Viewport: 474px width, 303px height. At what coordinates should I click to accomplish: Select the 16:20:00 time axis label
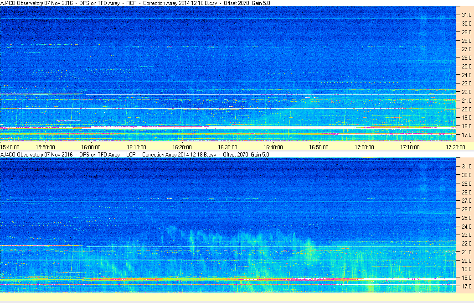182,147
